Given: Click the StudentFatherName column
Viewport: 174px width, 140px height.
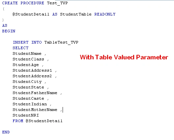Looking at the screenshot, I should pyautogui.click(x=35, y=93).
